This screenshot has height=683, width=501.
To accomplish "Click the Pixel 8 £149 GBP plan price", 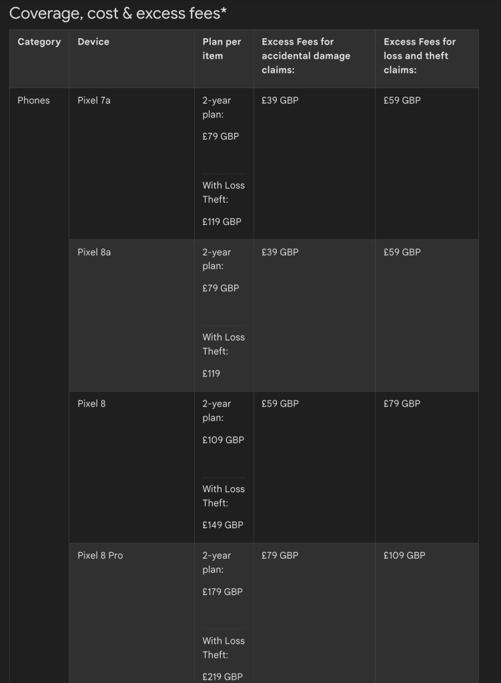I will pyautogui.click(x=223, y=525).
